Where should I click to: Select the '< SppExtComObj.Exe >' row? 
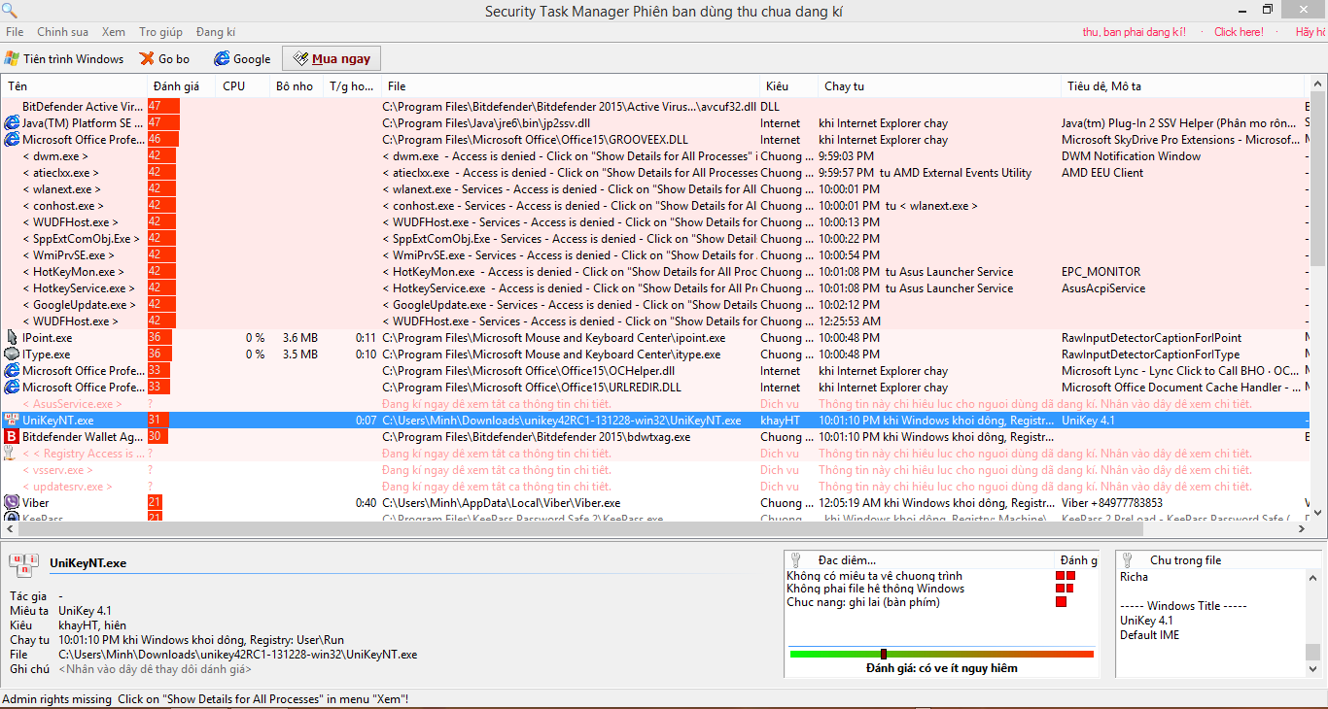point(655,239)
